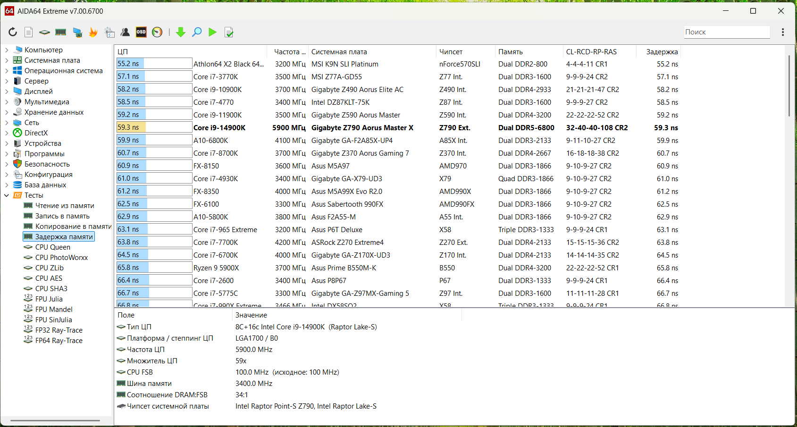
Task: Open the Чтение из памяти test
Action: coord(65,206)
